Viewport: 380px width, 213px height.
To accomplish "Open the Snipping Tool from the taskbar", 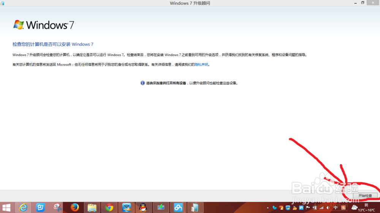I will click(x=57, y=208).
